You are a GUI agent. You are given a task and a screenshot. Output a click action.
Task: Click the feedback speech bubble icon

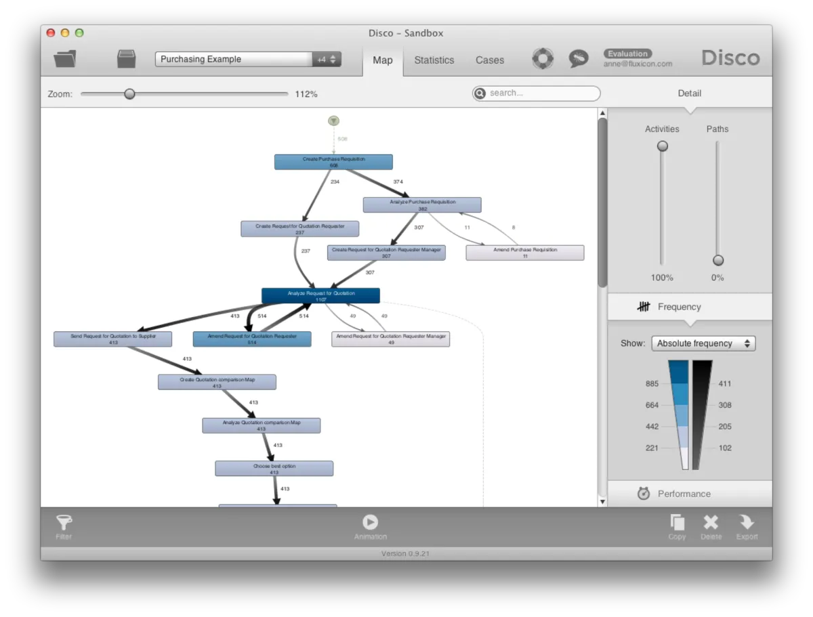579,59
